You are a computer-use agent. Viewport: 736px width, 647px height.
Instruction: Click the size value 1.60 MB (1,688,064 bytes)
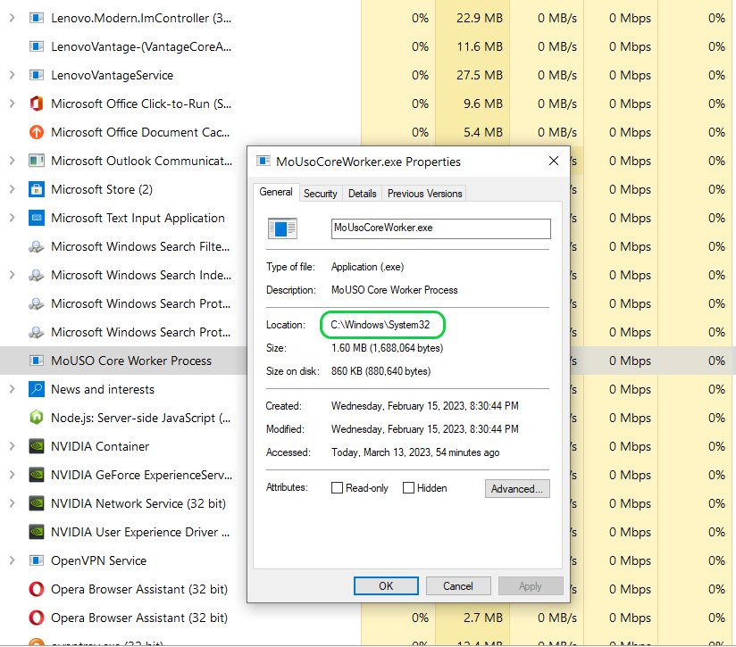click(388, 348)
